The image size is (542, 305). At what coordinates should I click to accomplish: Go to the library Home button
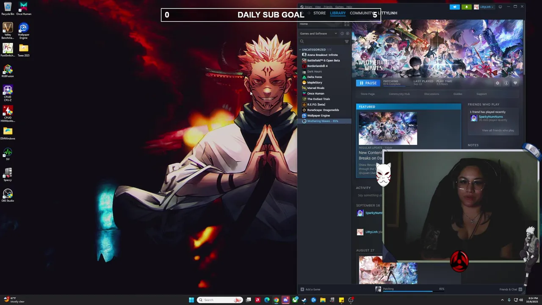304,24
